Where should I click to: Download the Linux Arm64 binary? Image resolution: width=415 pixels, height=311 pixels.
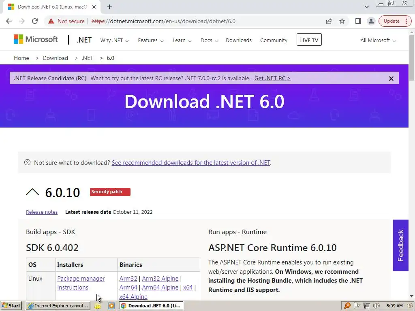pos(128,287)
